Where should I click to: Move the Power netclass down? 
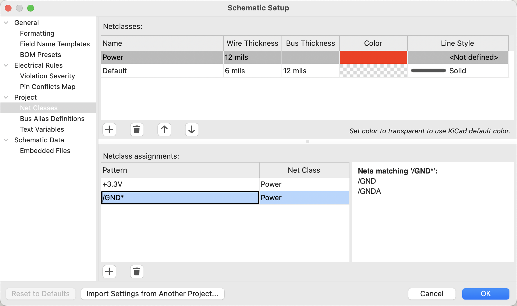tap(192, 129)
